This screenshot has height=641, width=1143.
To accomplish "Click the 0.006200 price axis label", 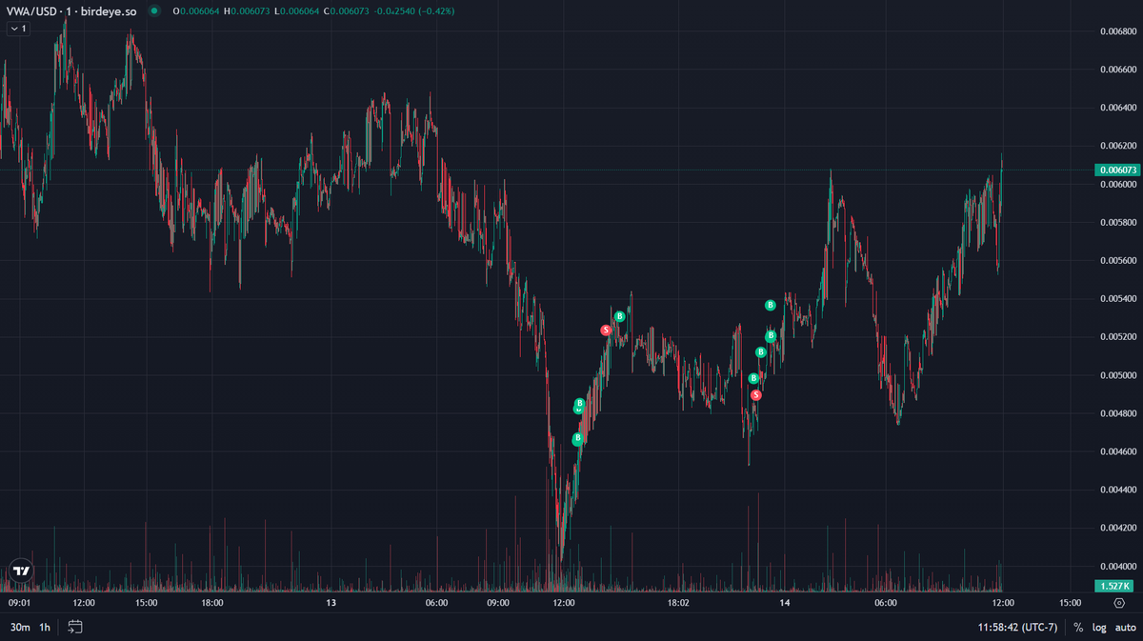I will point(1118,146).
